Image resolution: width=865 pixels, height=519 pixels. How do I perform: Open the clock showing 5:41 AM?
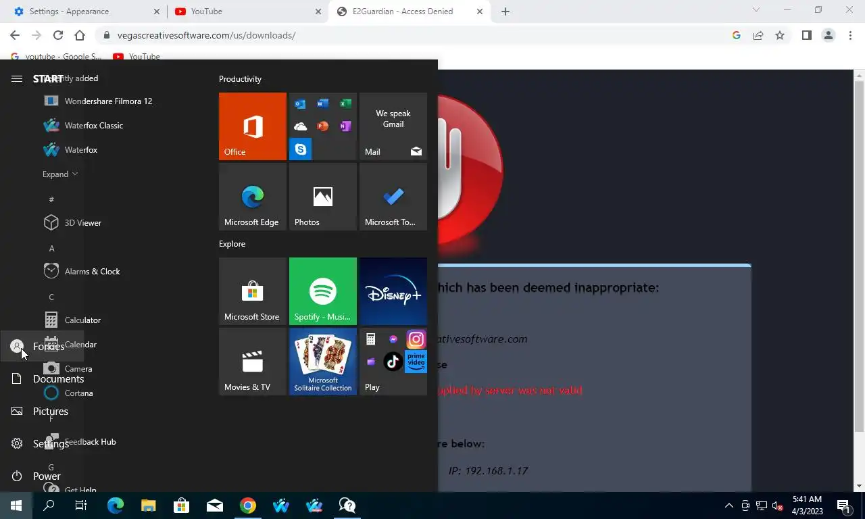point(808,505)
